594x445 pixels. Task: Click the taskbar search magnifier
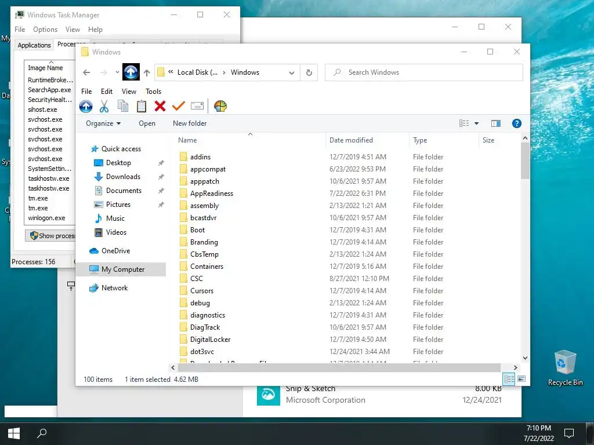(x=42, y=433)
